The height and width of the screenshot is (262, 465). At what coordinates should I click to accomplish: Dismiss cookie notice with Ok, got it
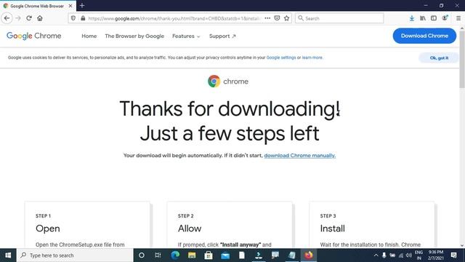pos(439,58)
